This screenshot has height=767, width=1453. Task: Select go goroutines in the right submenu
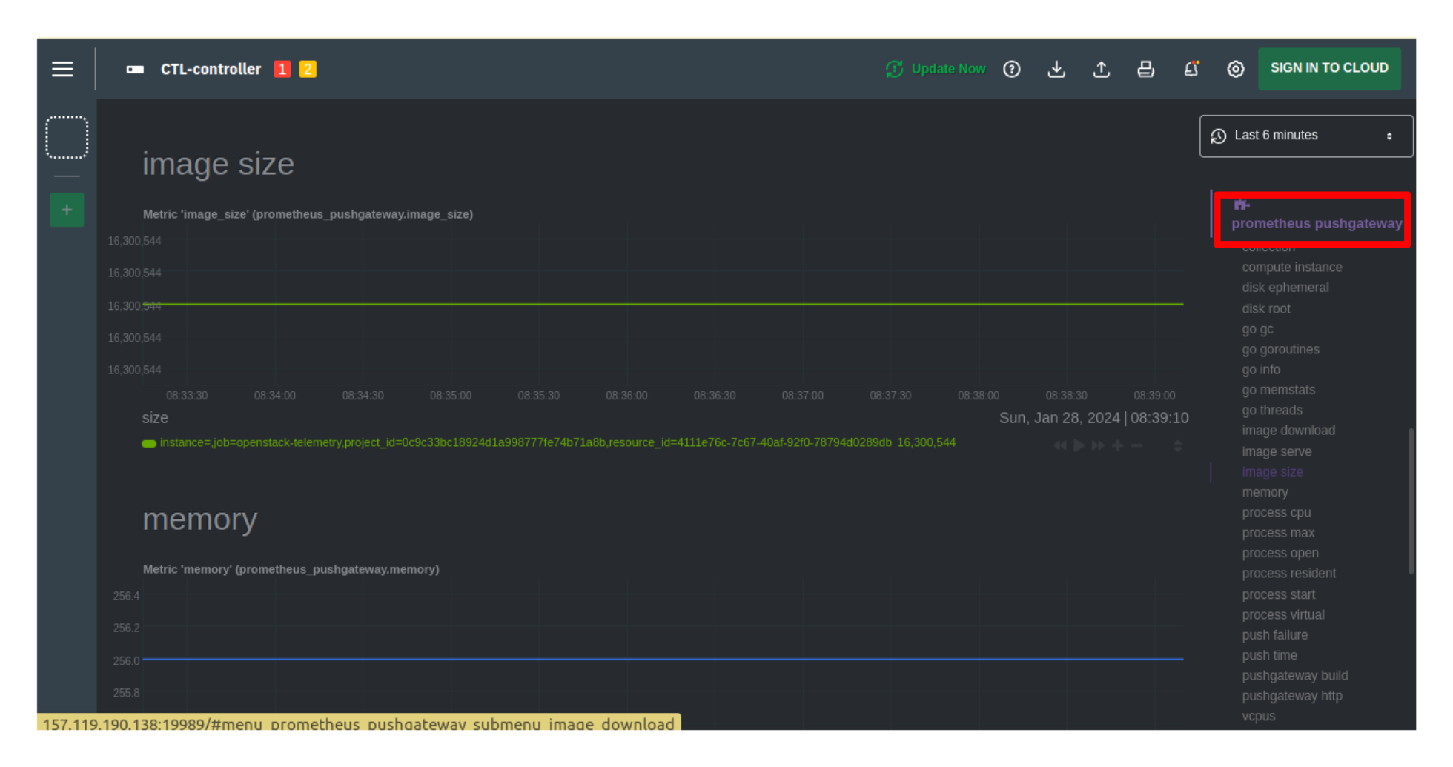pos(1280,349)
